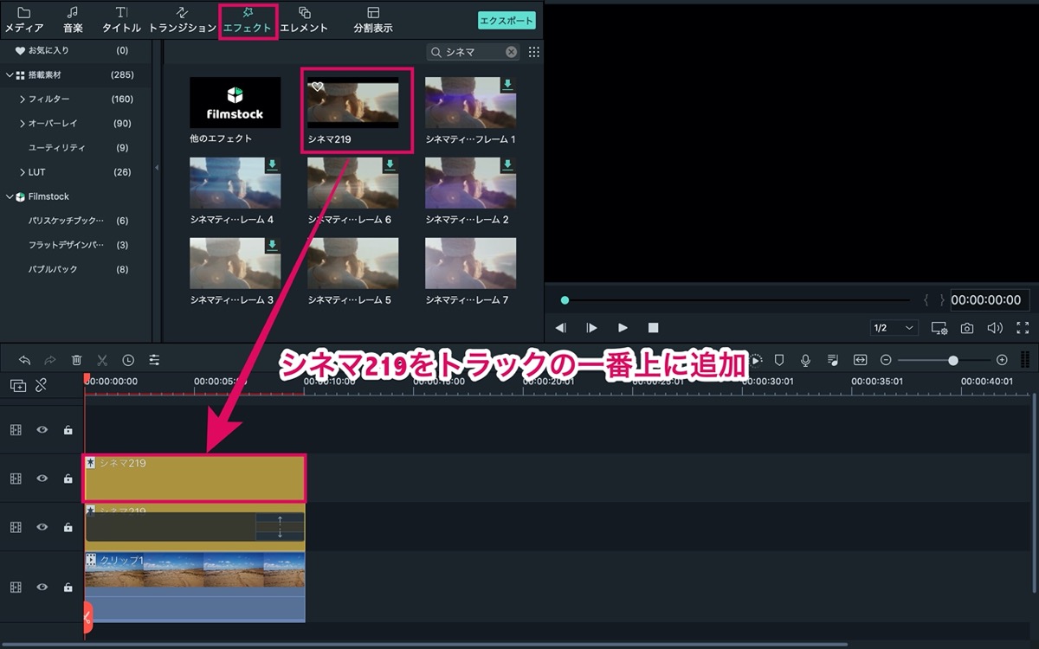Image resolution: width=1039 pixels, height=649 pixels.
Task: Adjust preview volume with speaker icon
Action: coord(995,328)
